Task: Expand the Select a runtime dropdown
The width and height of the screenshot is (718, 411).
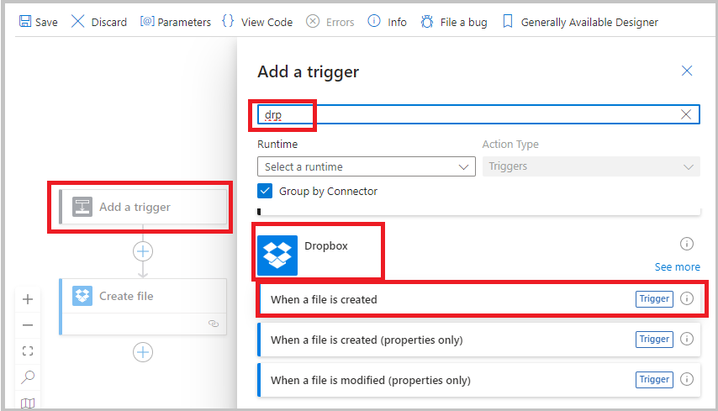Action: (367, 166)
